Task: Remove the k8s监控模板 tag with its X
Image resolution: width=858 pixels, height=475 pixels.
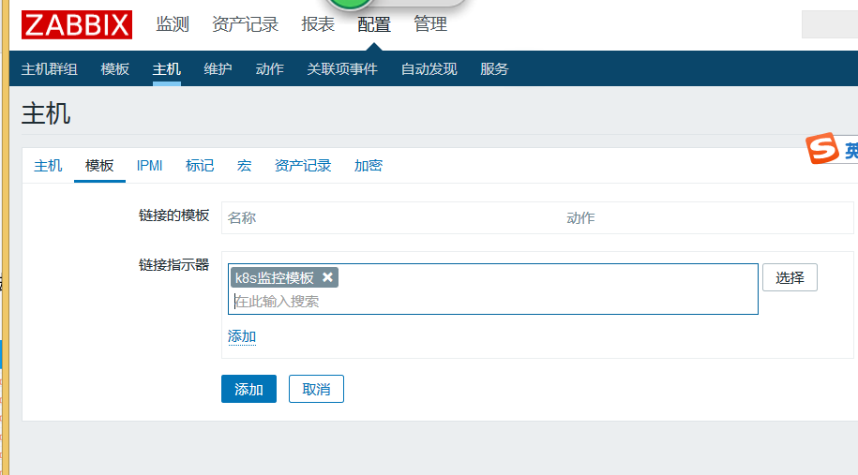Action: [327, 277]
